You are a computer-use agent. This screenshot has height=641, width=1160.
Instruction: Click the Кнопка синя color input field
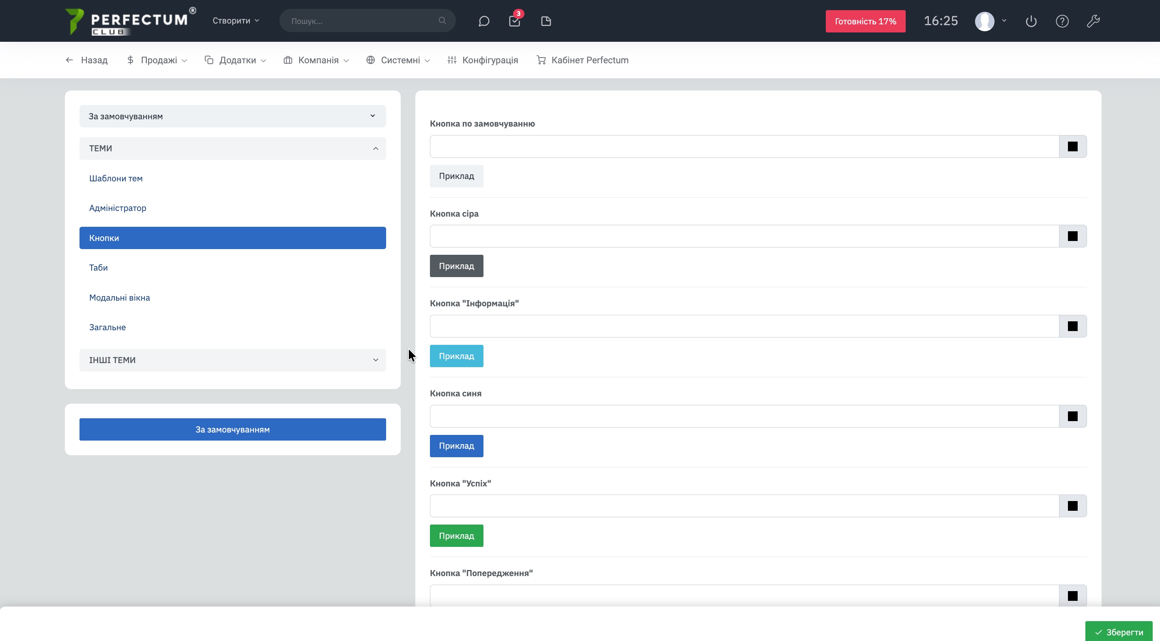coord(744,416)
